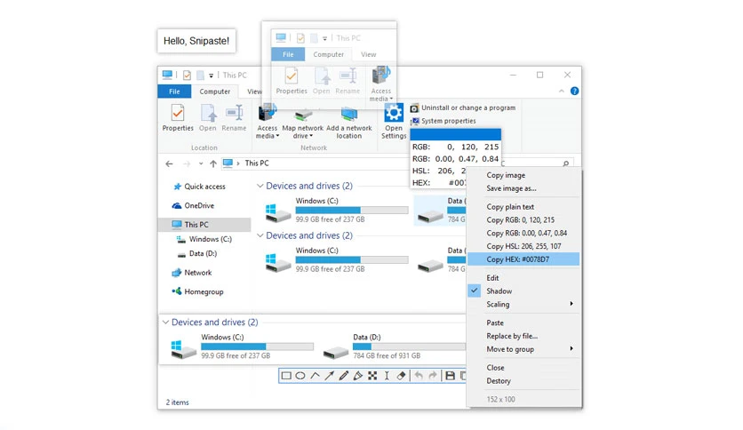743x430 pixels.
Task: Click Rename icon in main window ribbon
Action: click(234, 113)
